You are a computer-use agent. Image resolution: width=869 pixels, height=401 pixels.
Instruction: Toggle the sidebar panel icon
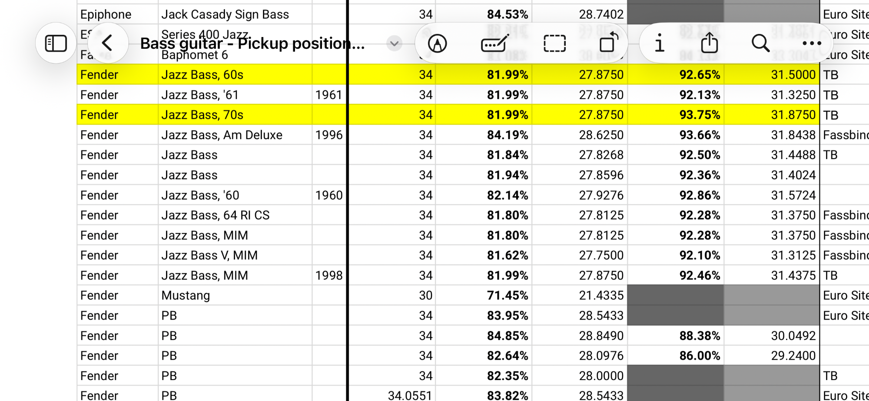56,43
